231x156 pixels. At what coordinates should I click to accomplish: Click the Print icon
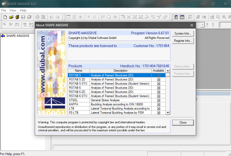tap(37, 17)
